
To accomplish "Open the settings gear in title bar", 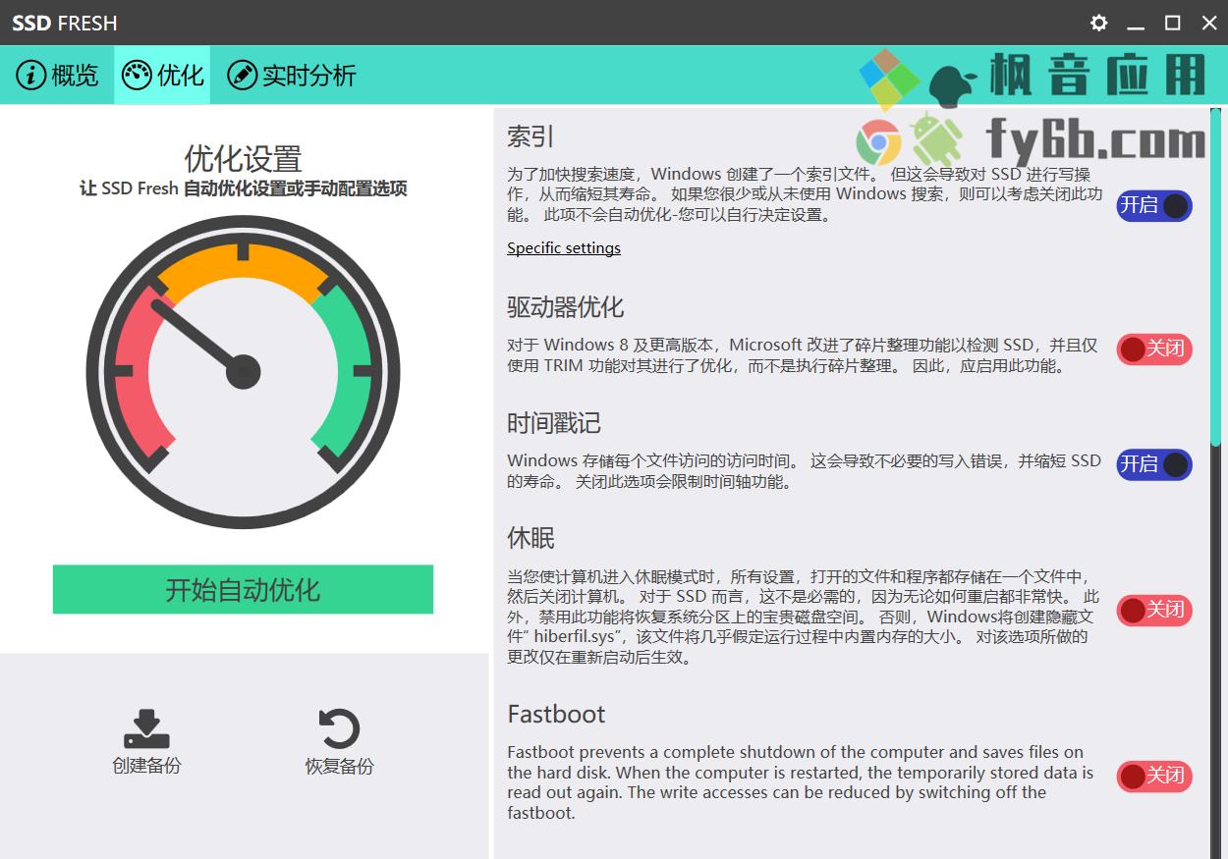I will [1099, 23].
